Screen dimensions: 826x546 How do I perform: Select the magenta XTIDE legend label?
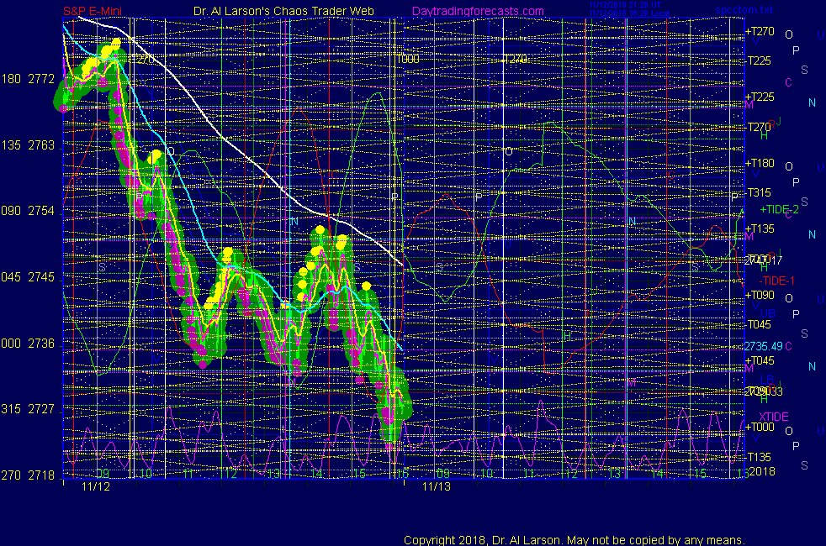774,417
